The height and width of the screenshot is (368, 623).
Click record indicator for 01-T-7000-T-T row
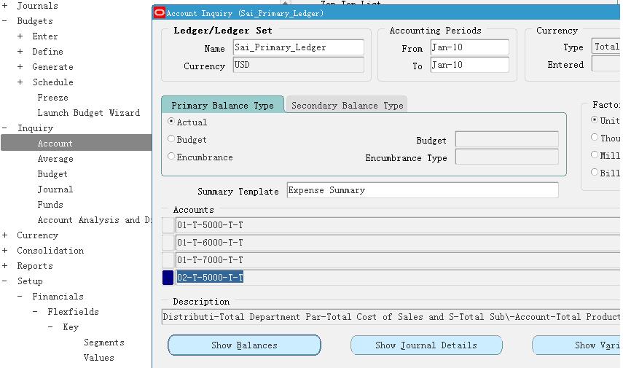pyautogui.click(x=168, y=260)
